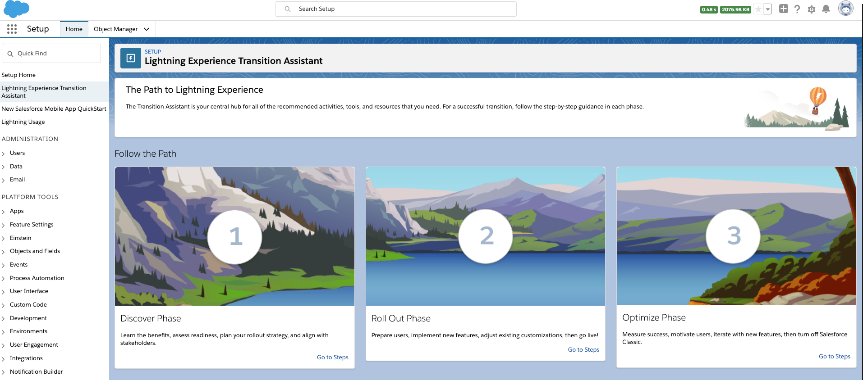Click the Discover Phase card title

point(151,319)
